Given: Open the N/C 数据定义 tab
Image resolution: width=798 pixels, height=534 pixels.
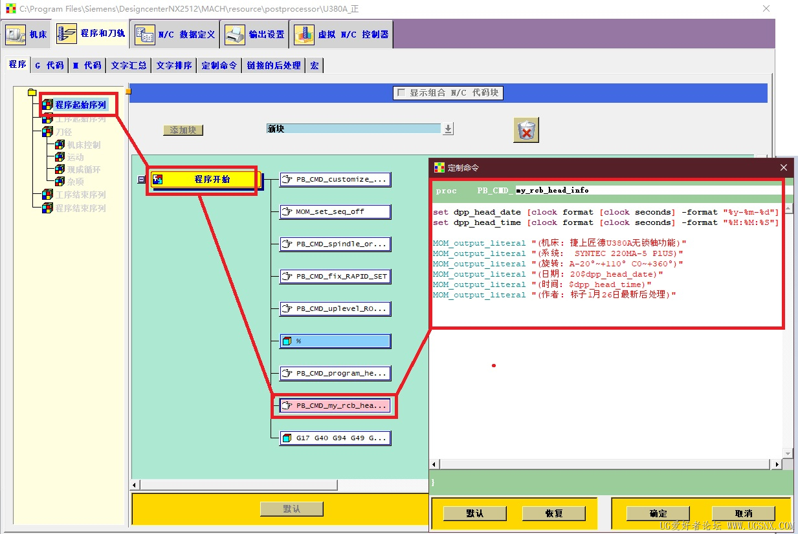Looking at the screenshot, I should 175,34.
